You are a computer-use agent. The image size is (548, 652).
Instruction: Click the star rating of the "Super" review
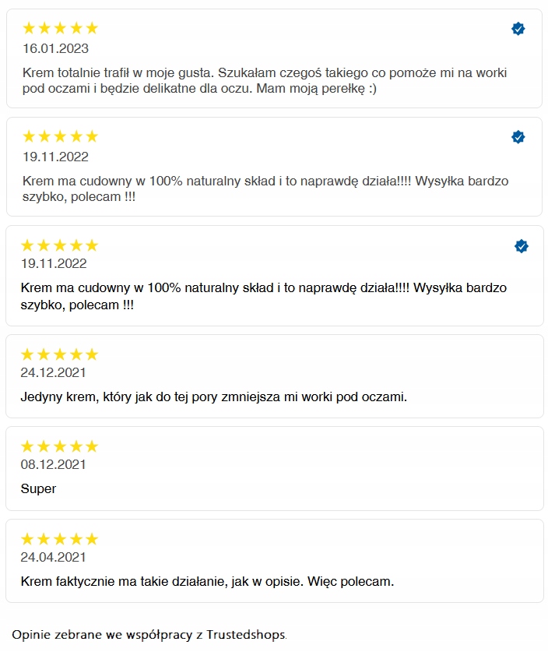pyautogui.click(x=59, y=446)
